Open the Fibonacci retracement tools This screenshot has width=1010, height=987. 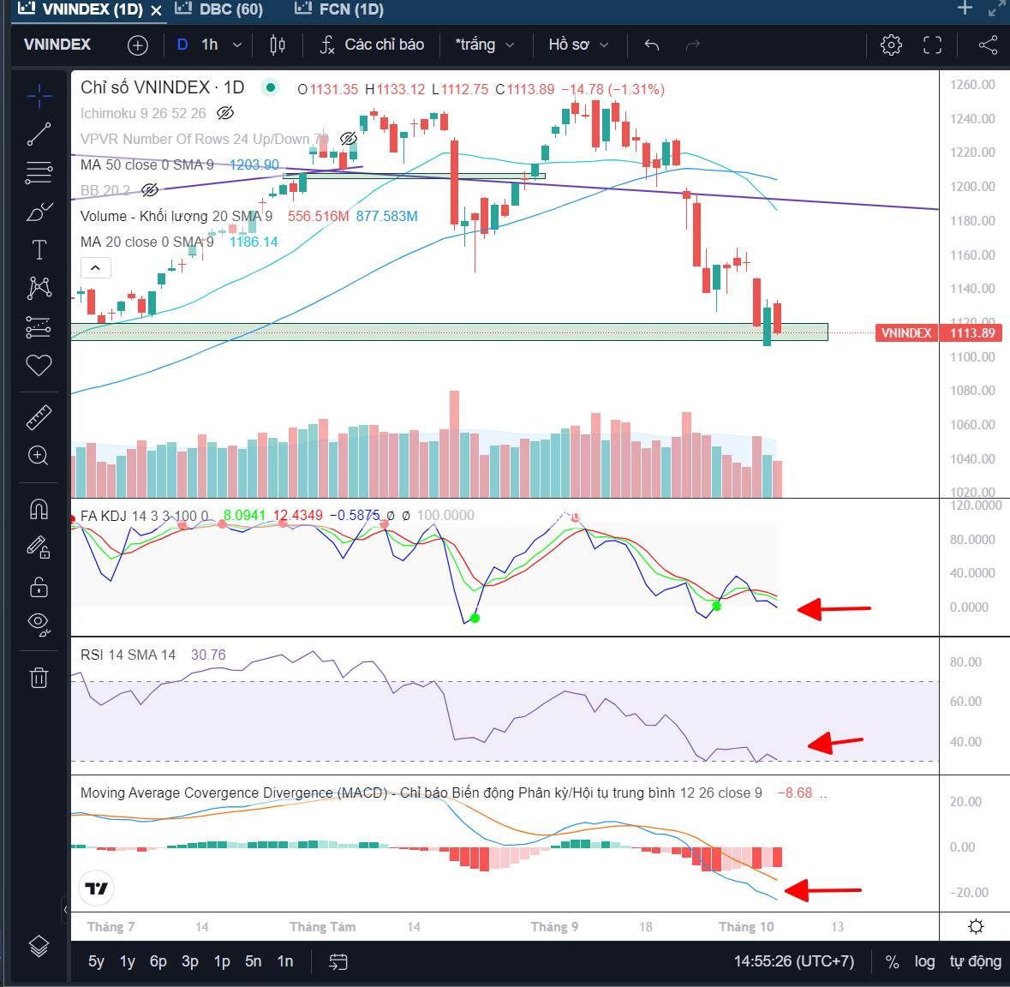(x=39, y=173)
